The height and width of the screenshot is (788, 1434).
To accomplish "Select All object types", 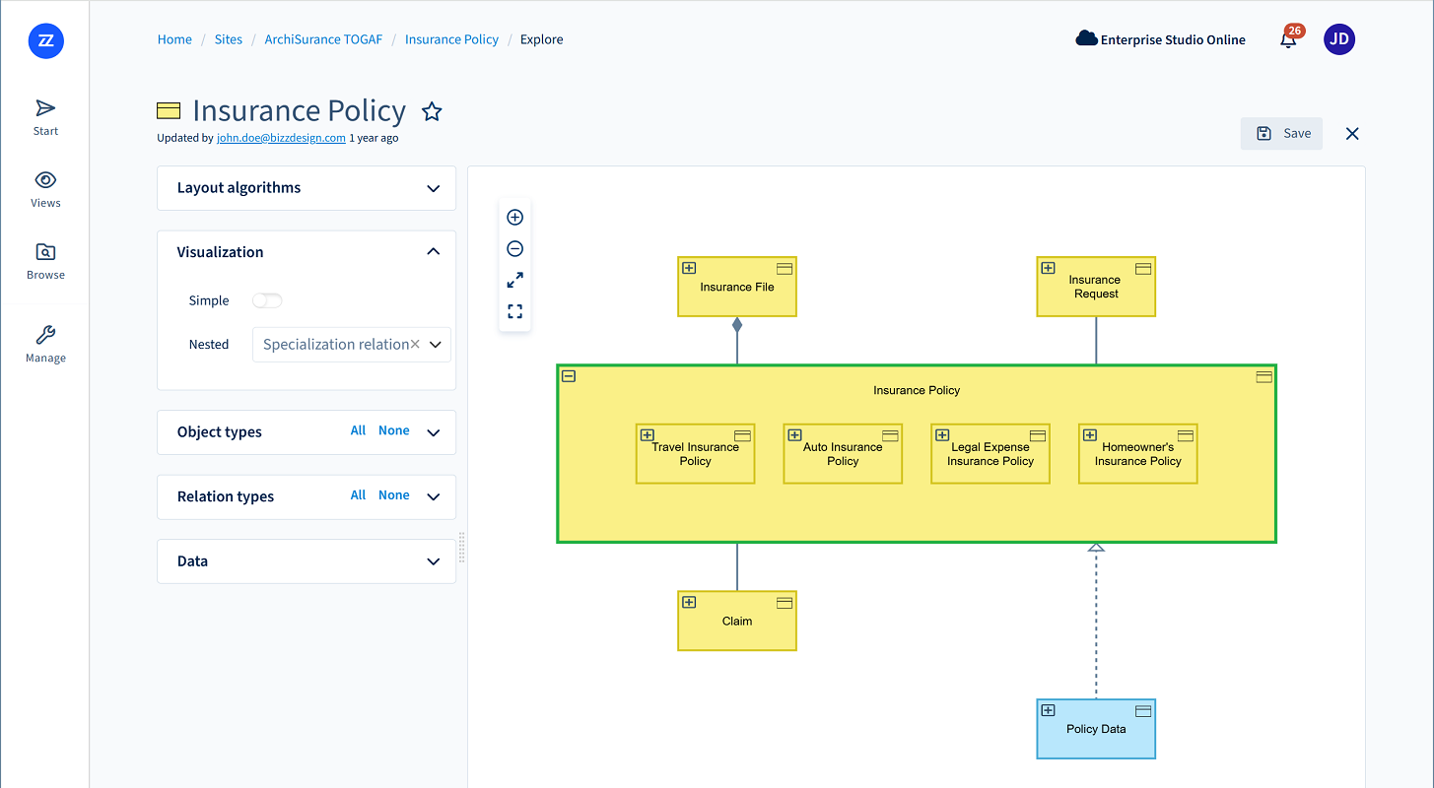I will click(358, 430).
